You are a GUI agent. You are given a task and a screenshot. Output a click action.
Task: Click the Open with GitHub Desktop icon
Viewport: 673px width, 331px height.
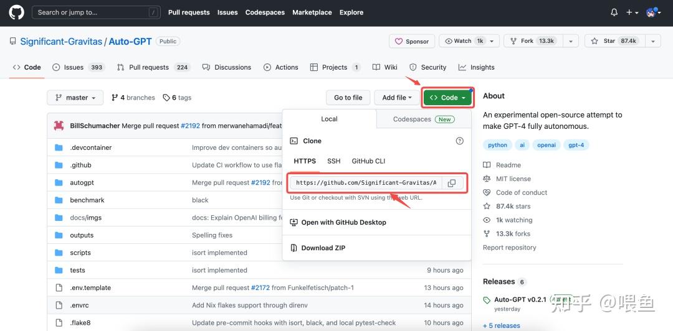tap(294, 222)
